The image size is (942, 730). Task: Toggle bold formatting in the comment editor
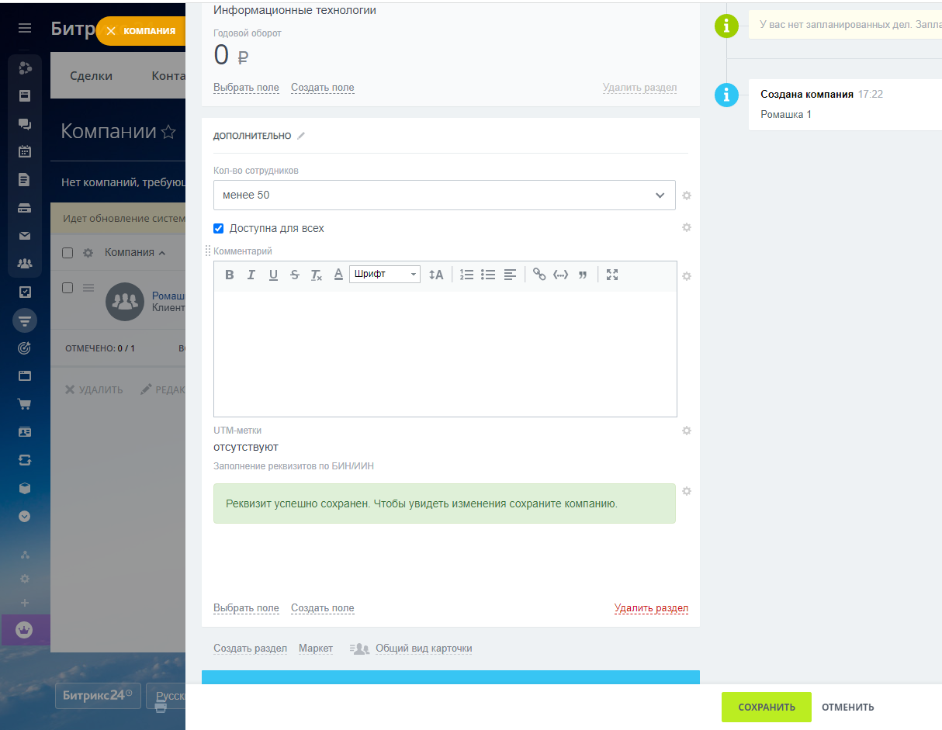[230, 275]
